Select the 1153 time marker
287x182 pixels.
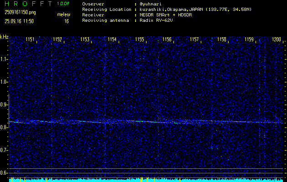point(85,40)
